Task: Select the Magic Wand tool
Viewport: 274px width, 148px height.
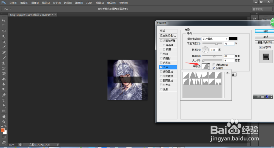Action: (4, 37)
